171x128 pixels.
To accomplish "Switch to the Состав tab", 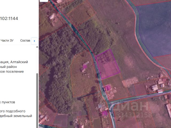I will click(25, 41).
